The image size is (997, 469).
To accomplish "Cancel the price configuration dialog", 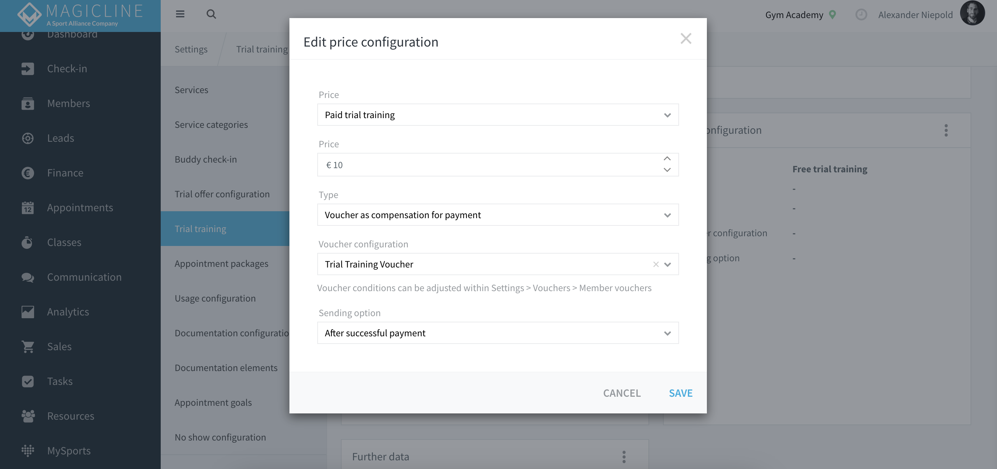I will coord(622,393).
